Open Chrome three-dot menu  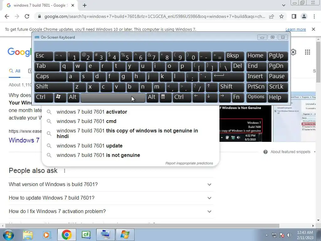[314, 16]
